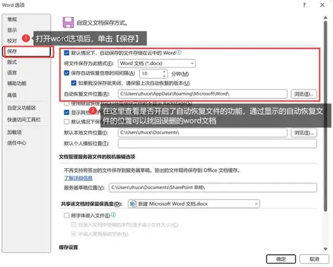Click the 文档管理服务器文件的脱机编辑选项 heading

click(x=97, y=157)
